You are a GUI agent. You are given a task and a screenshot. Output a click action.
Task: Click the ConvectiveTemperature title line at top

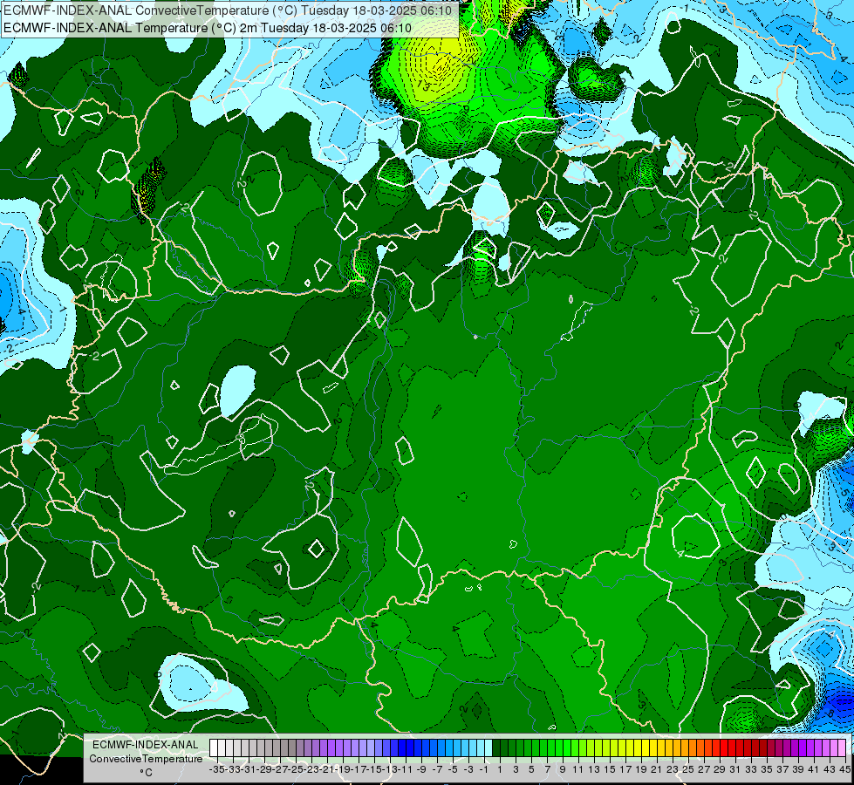click(228, 10)
